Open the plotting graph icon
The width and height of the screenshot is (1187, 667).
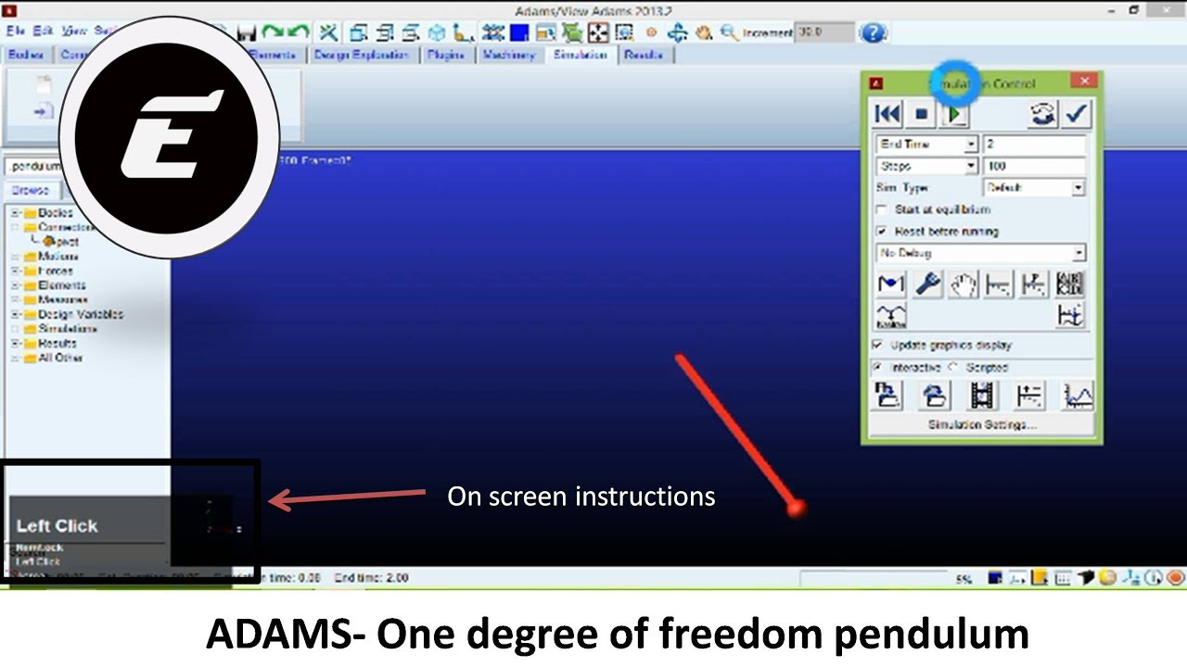(1077, 396)
